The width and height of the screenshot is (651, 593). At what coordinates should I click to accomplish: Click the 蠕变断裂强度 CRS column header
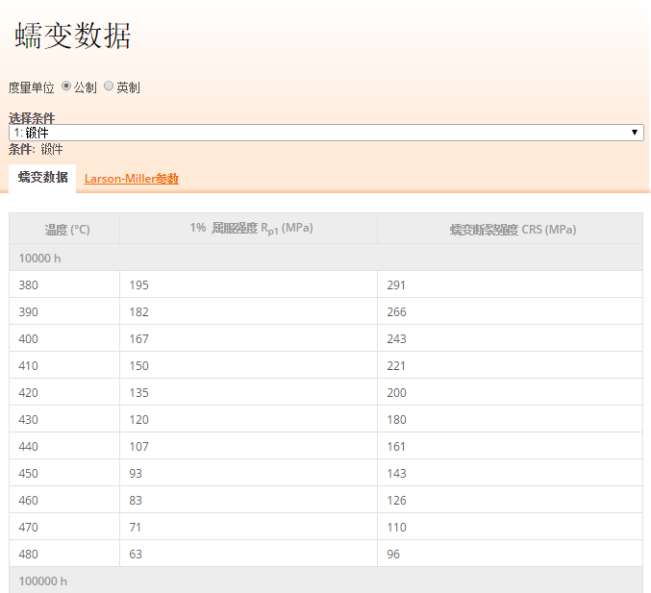(513, 230)
